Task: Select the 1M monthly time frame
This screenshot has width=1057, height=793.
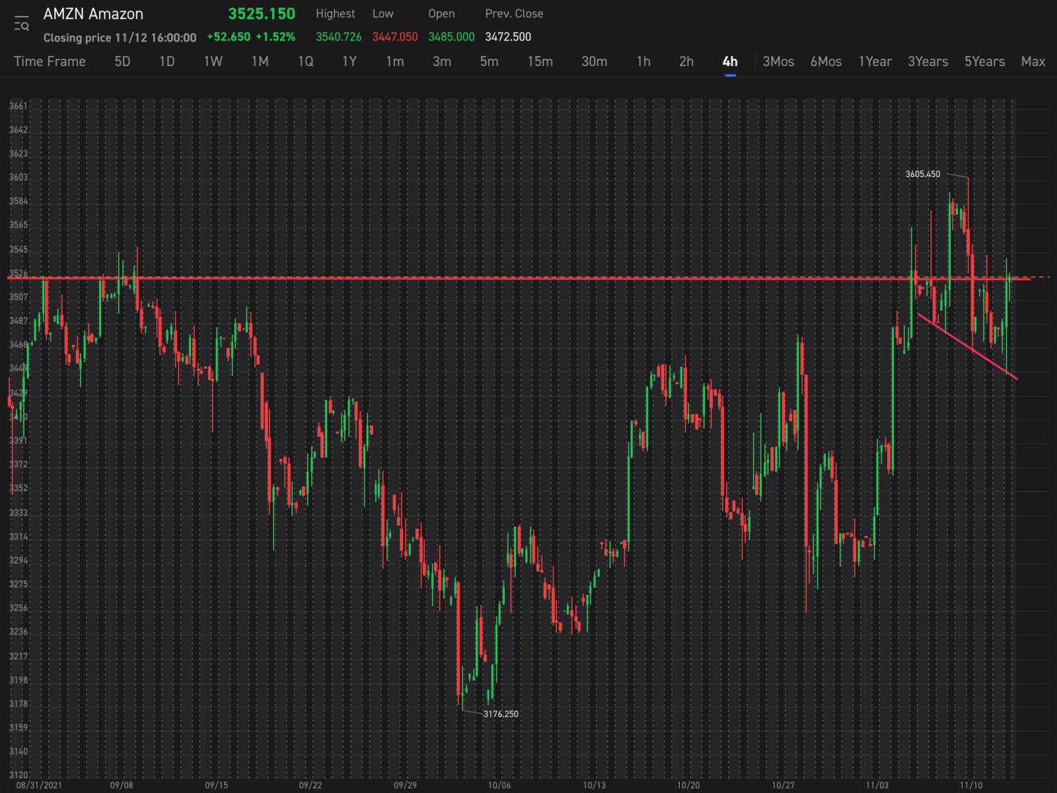Action: (260, 61)
